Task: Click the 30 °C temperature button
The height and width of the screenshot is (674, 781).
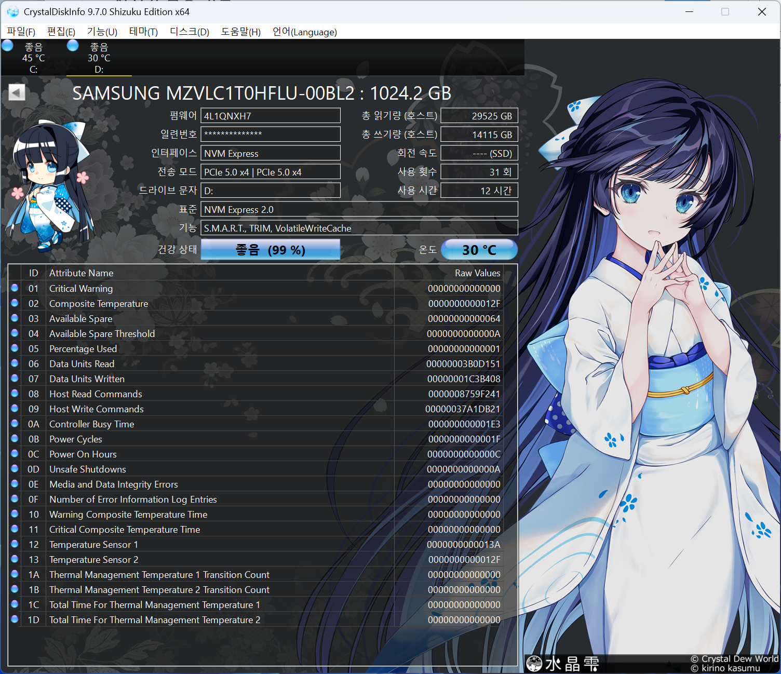Action: pyautogui.click(x=479, y=250)
